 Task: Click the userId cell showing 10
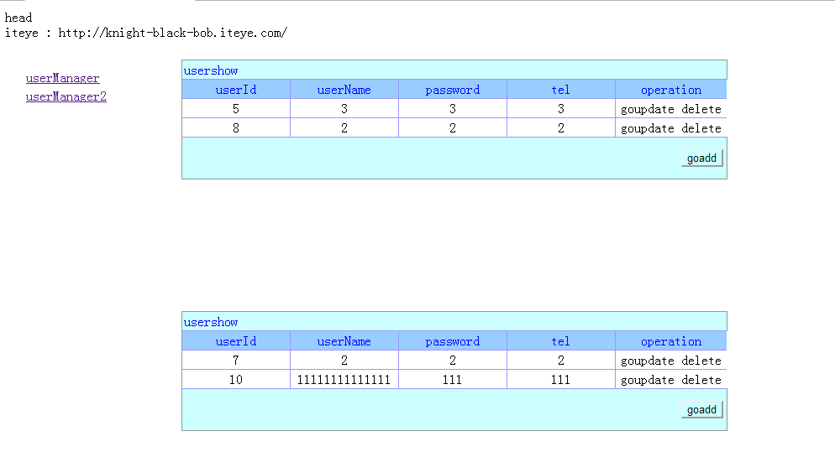(x=236, y=379)
